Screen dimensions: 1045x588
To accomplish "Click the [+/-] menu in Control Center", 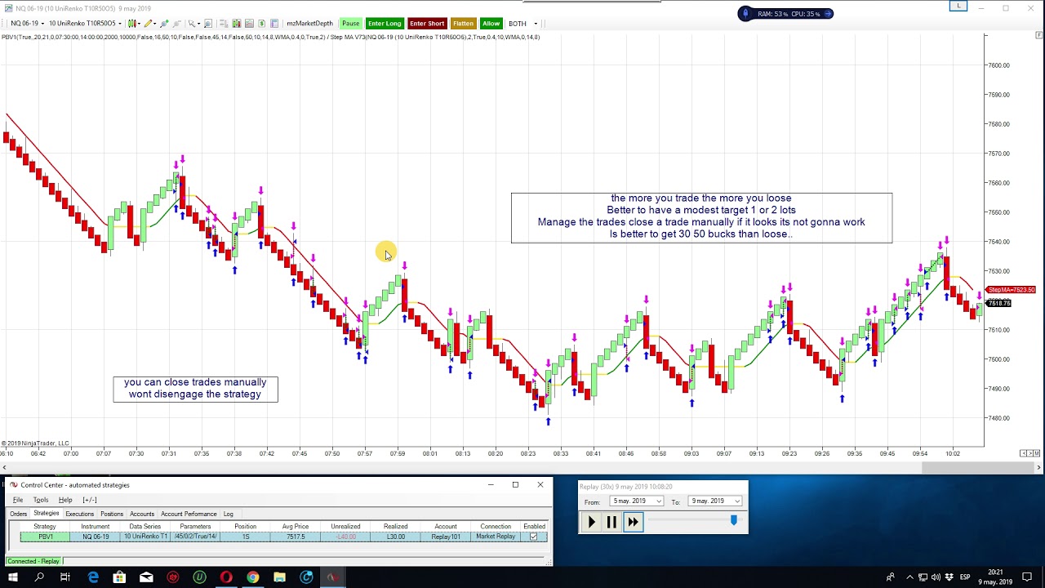I will click(x=90, y=500).
